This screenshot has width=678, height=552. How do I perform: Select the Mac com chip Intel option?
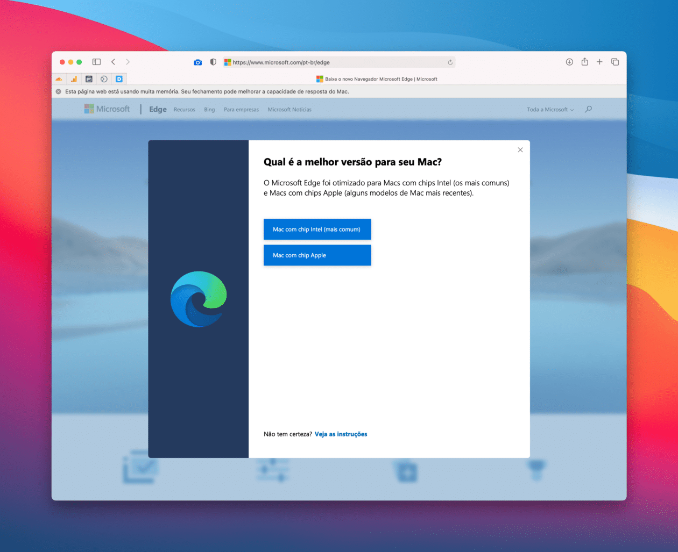click(x=317, y=229)
